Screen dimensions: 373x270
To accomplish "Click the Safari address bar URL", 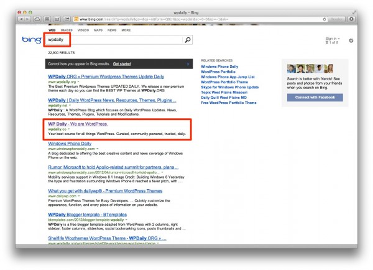I will [154, 19].
